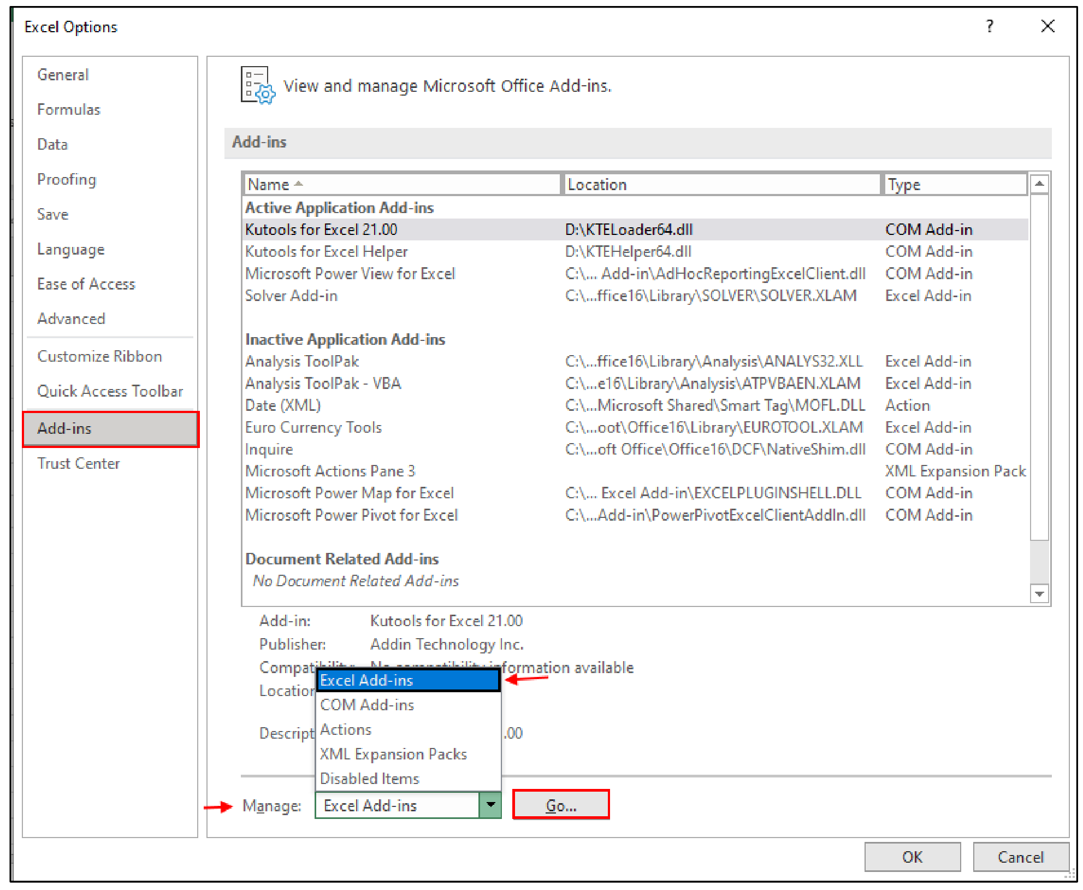1083x890 pixels.
Task: Go to Proofing settings
Action: pyautogui.click(x=67, y=180)
